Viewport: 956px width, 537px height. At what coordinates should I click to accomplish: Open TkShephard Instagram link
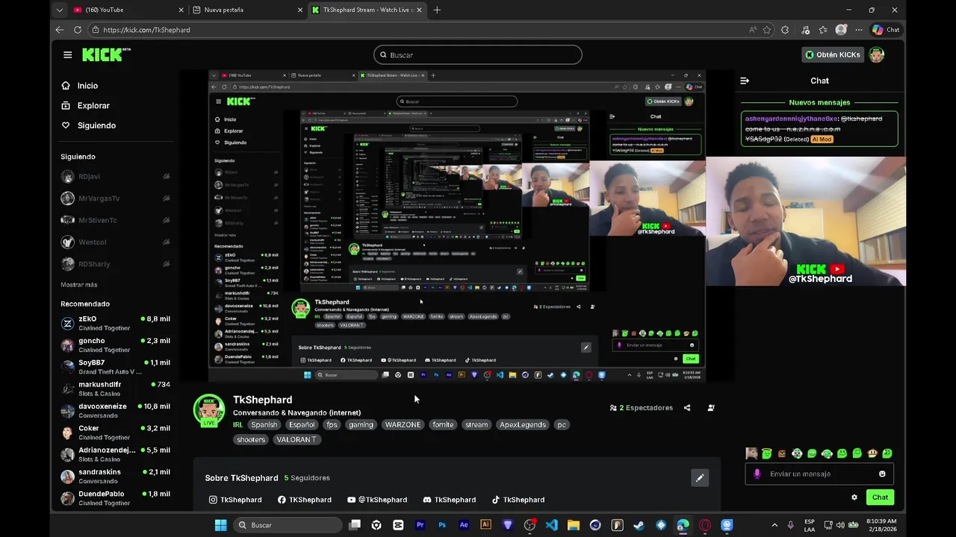[x=235, y=500]
